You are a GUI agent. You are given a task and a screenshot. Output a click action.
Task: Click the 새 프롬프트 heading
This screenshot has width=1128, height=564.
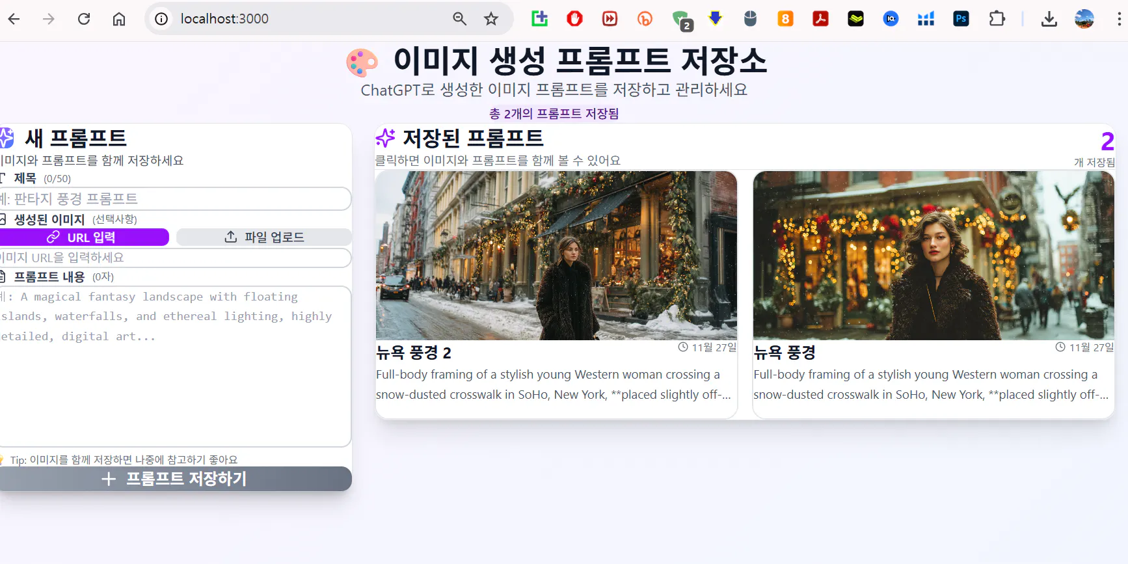click(x=75, y=138)
